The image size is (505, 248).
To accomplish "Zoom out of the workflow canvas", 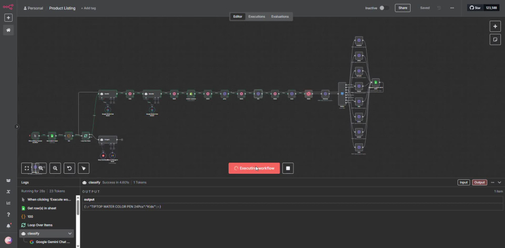I will [55, 168].
